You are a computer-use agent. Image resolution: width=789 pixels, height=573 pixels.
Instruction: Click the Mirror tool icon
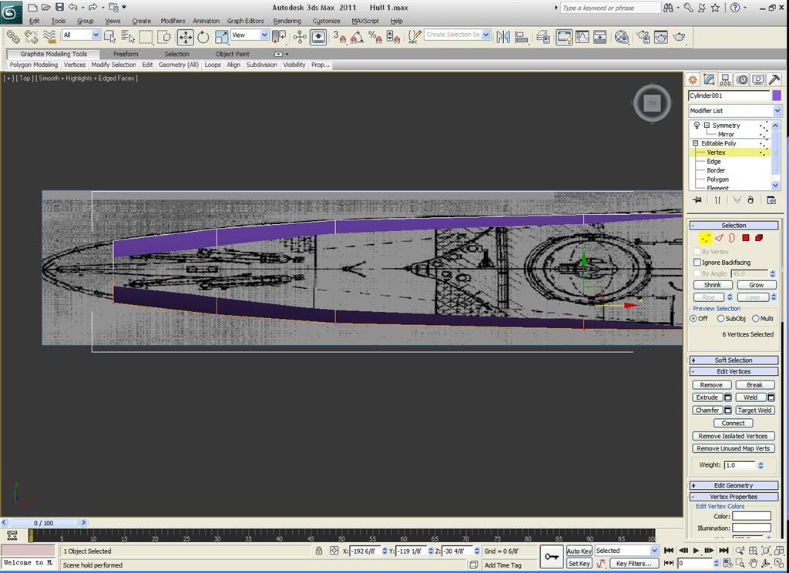(x=503, y=37)
